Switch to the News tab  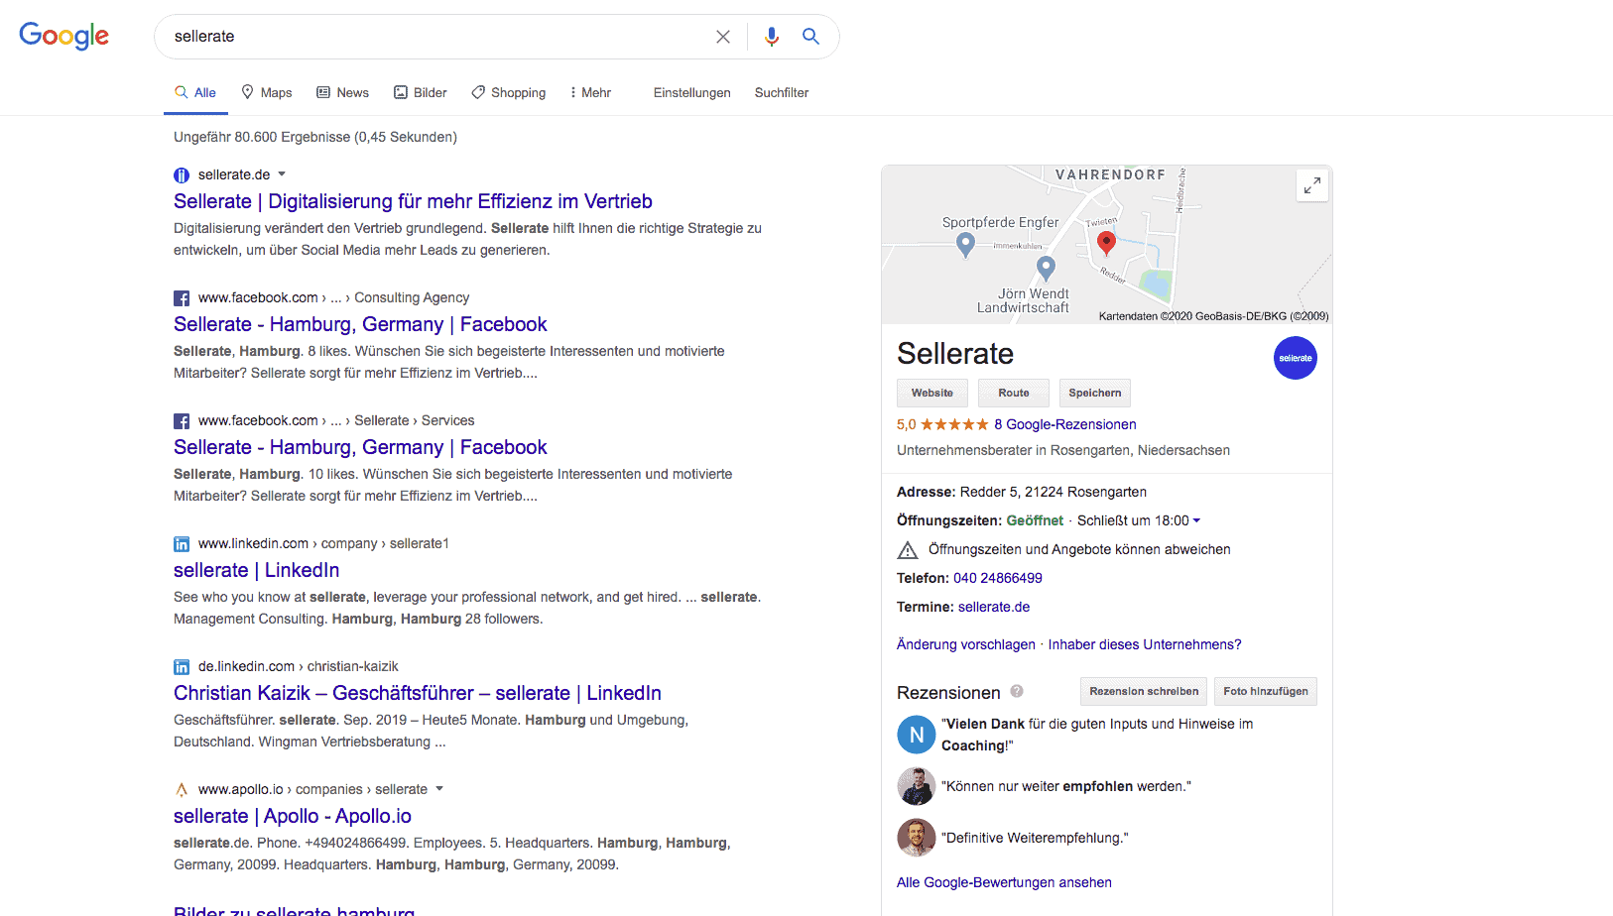343,92
